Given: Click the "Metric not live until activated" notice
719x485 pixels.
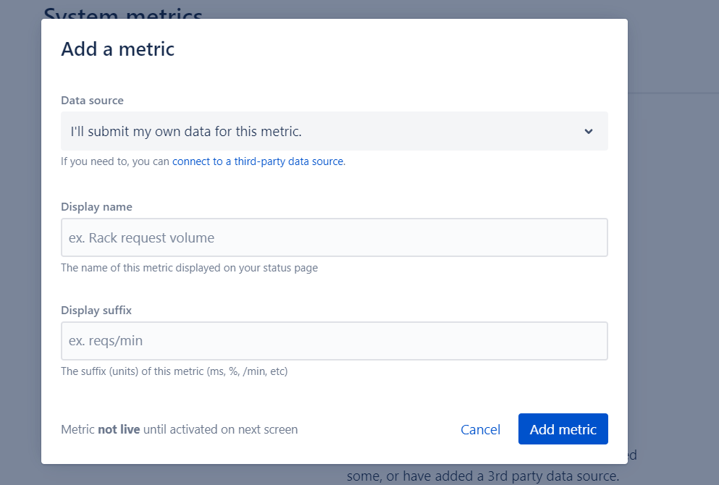Looking at the screenshot, I should coord(179,429).
